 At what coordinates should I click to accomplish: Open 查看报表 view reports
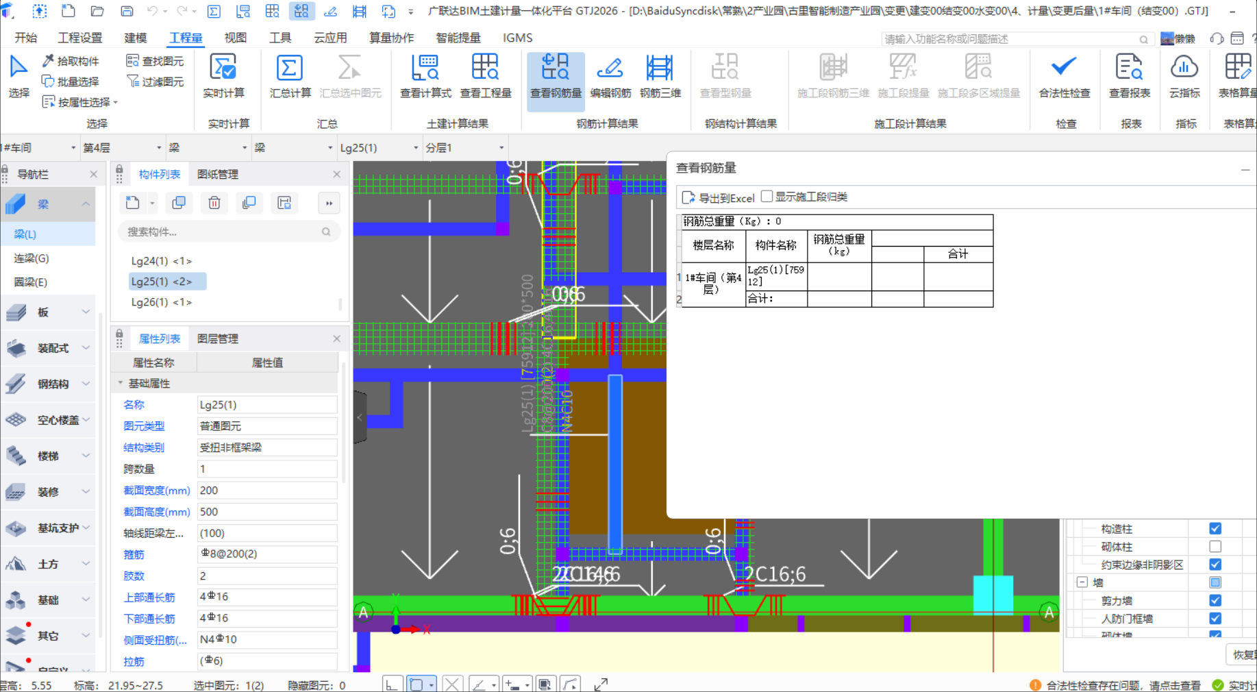coord(1130,76)
